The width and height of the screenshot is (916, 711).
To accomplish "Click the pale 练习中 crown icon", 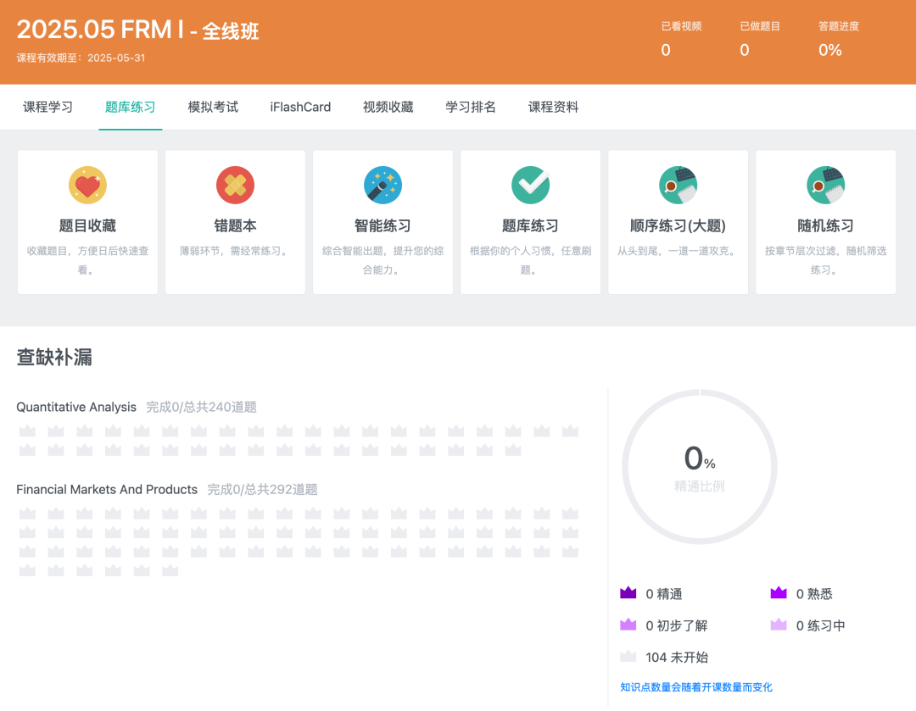I will pos(779,625).
